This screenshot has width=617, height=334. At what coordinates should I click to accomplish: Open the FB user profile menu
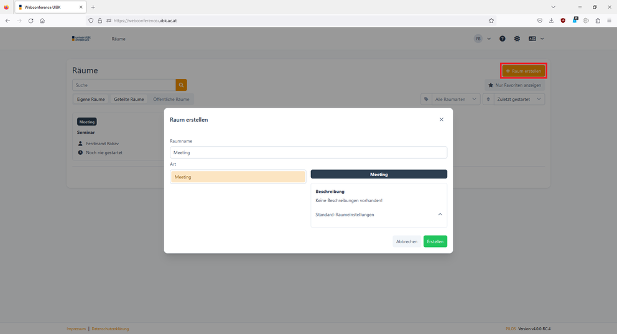tap(483, 39)
